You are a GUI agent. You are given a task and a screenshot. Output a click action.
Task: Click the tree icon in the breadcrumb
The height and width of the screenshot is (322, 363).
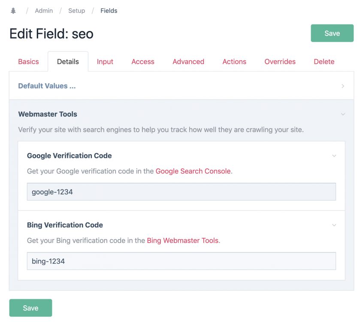point(13,10)
